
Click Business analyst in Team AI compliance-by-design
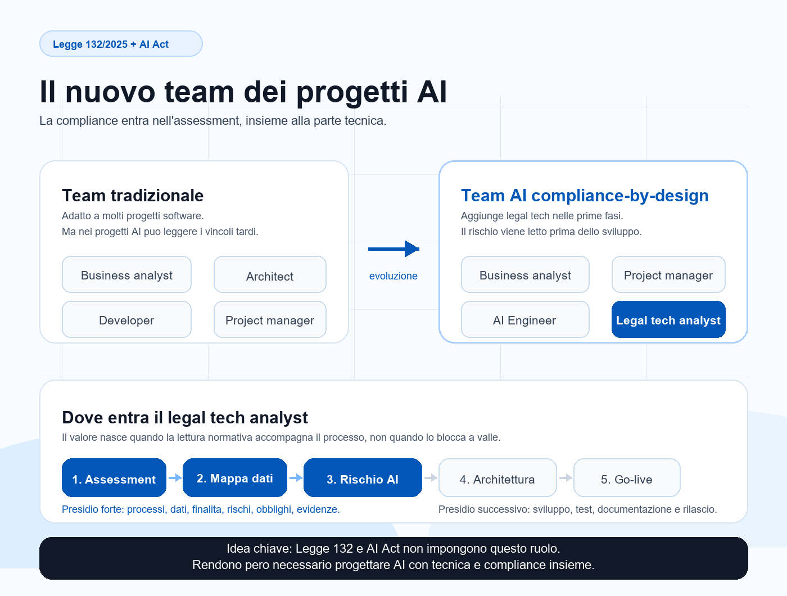[x=525, y=274]
